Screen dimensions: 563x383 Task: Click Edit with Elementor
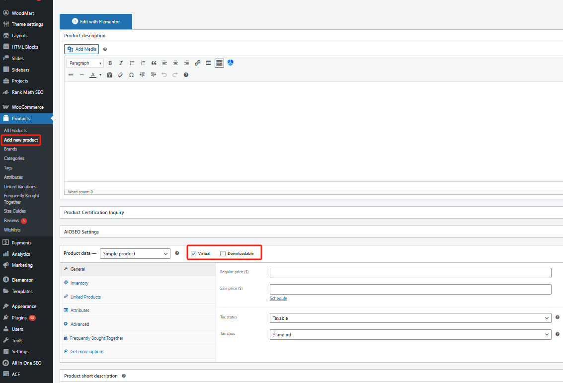(96, 21)
